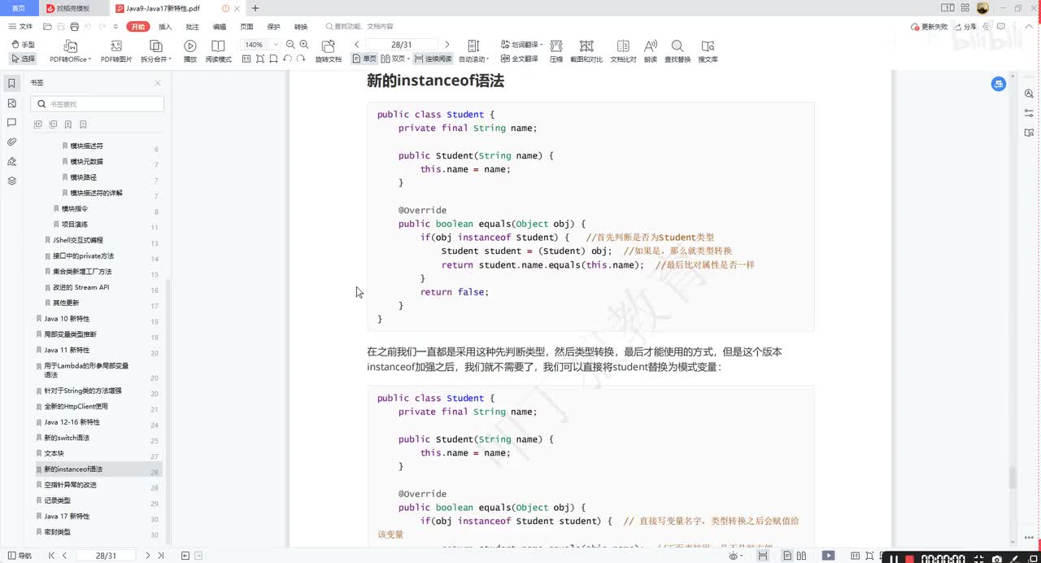Click the 书签查找 bookmark search field
This screenshot has width=1041, height=563.
coord(98,104)
